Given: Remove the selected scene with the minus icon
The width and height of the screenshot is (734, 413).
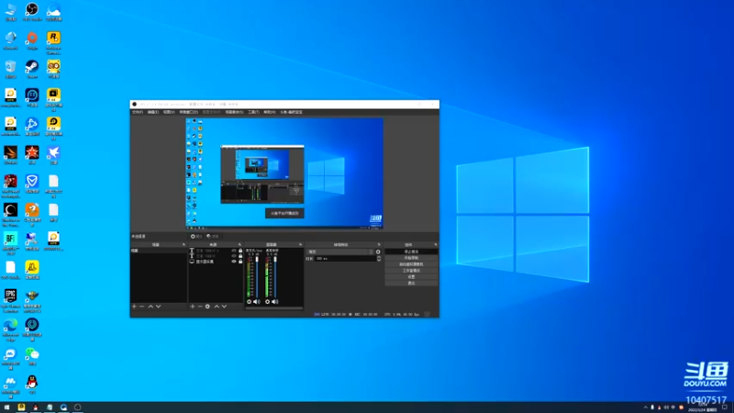Looking at the screenshot, I should click(142, 307).
